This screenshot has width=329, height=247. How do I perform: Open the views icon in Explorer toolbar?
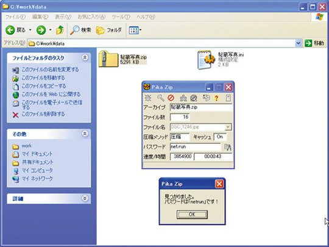133,30
